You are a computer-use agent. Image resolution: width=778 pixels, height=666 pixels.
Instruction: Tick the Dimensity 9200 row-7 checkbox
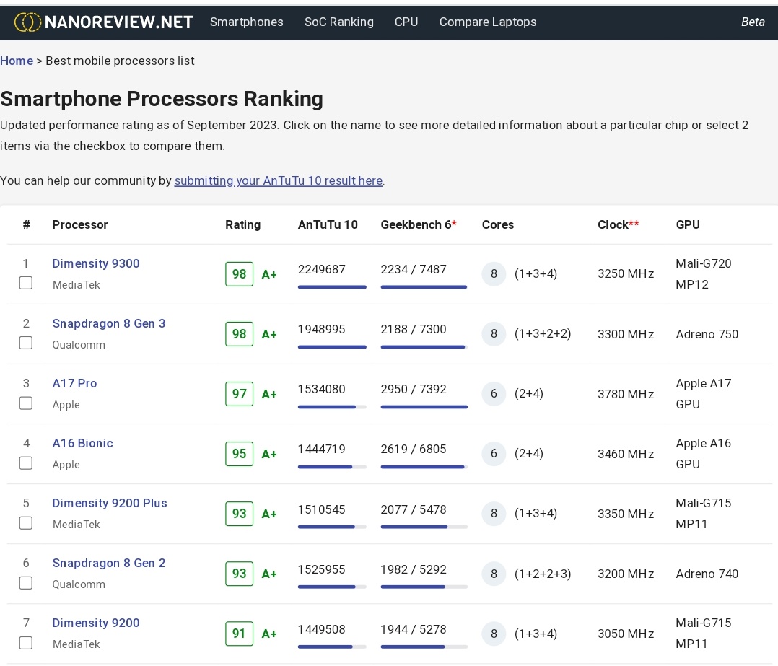(x=26, y=643)
